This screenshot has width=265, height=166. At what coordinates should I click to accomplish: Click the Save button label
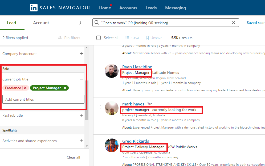point(135,38)
